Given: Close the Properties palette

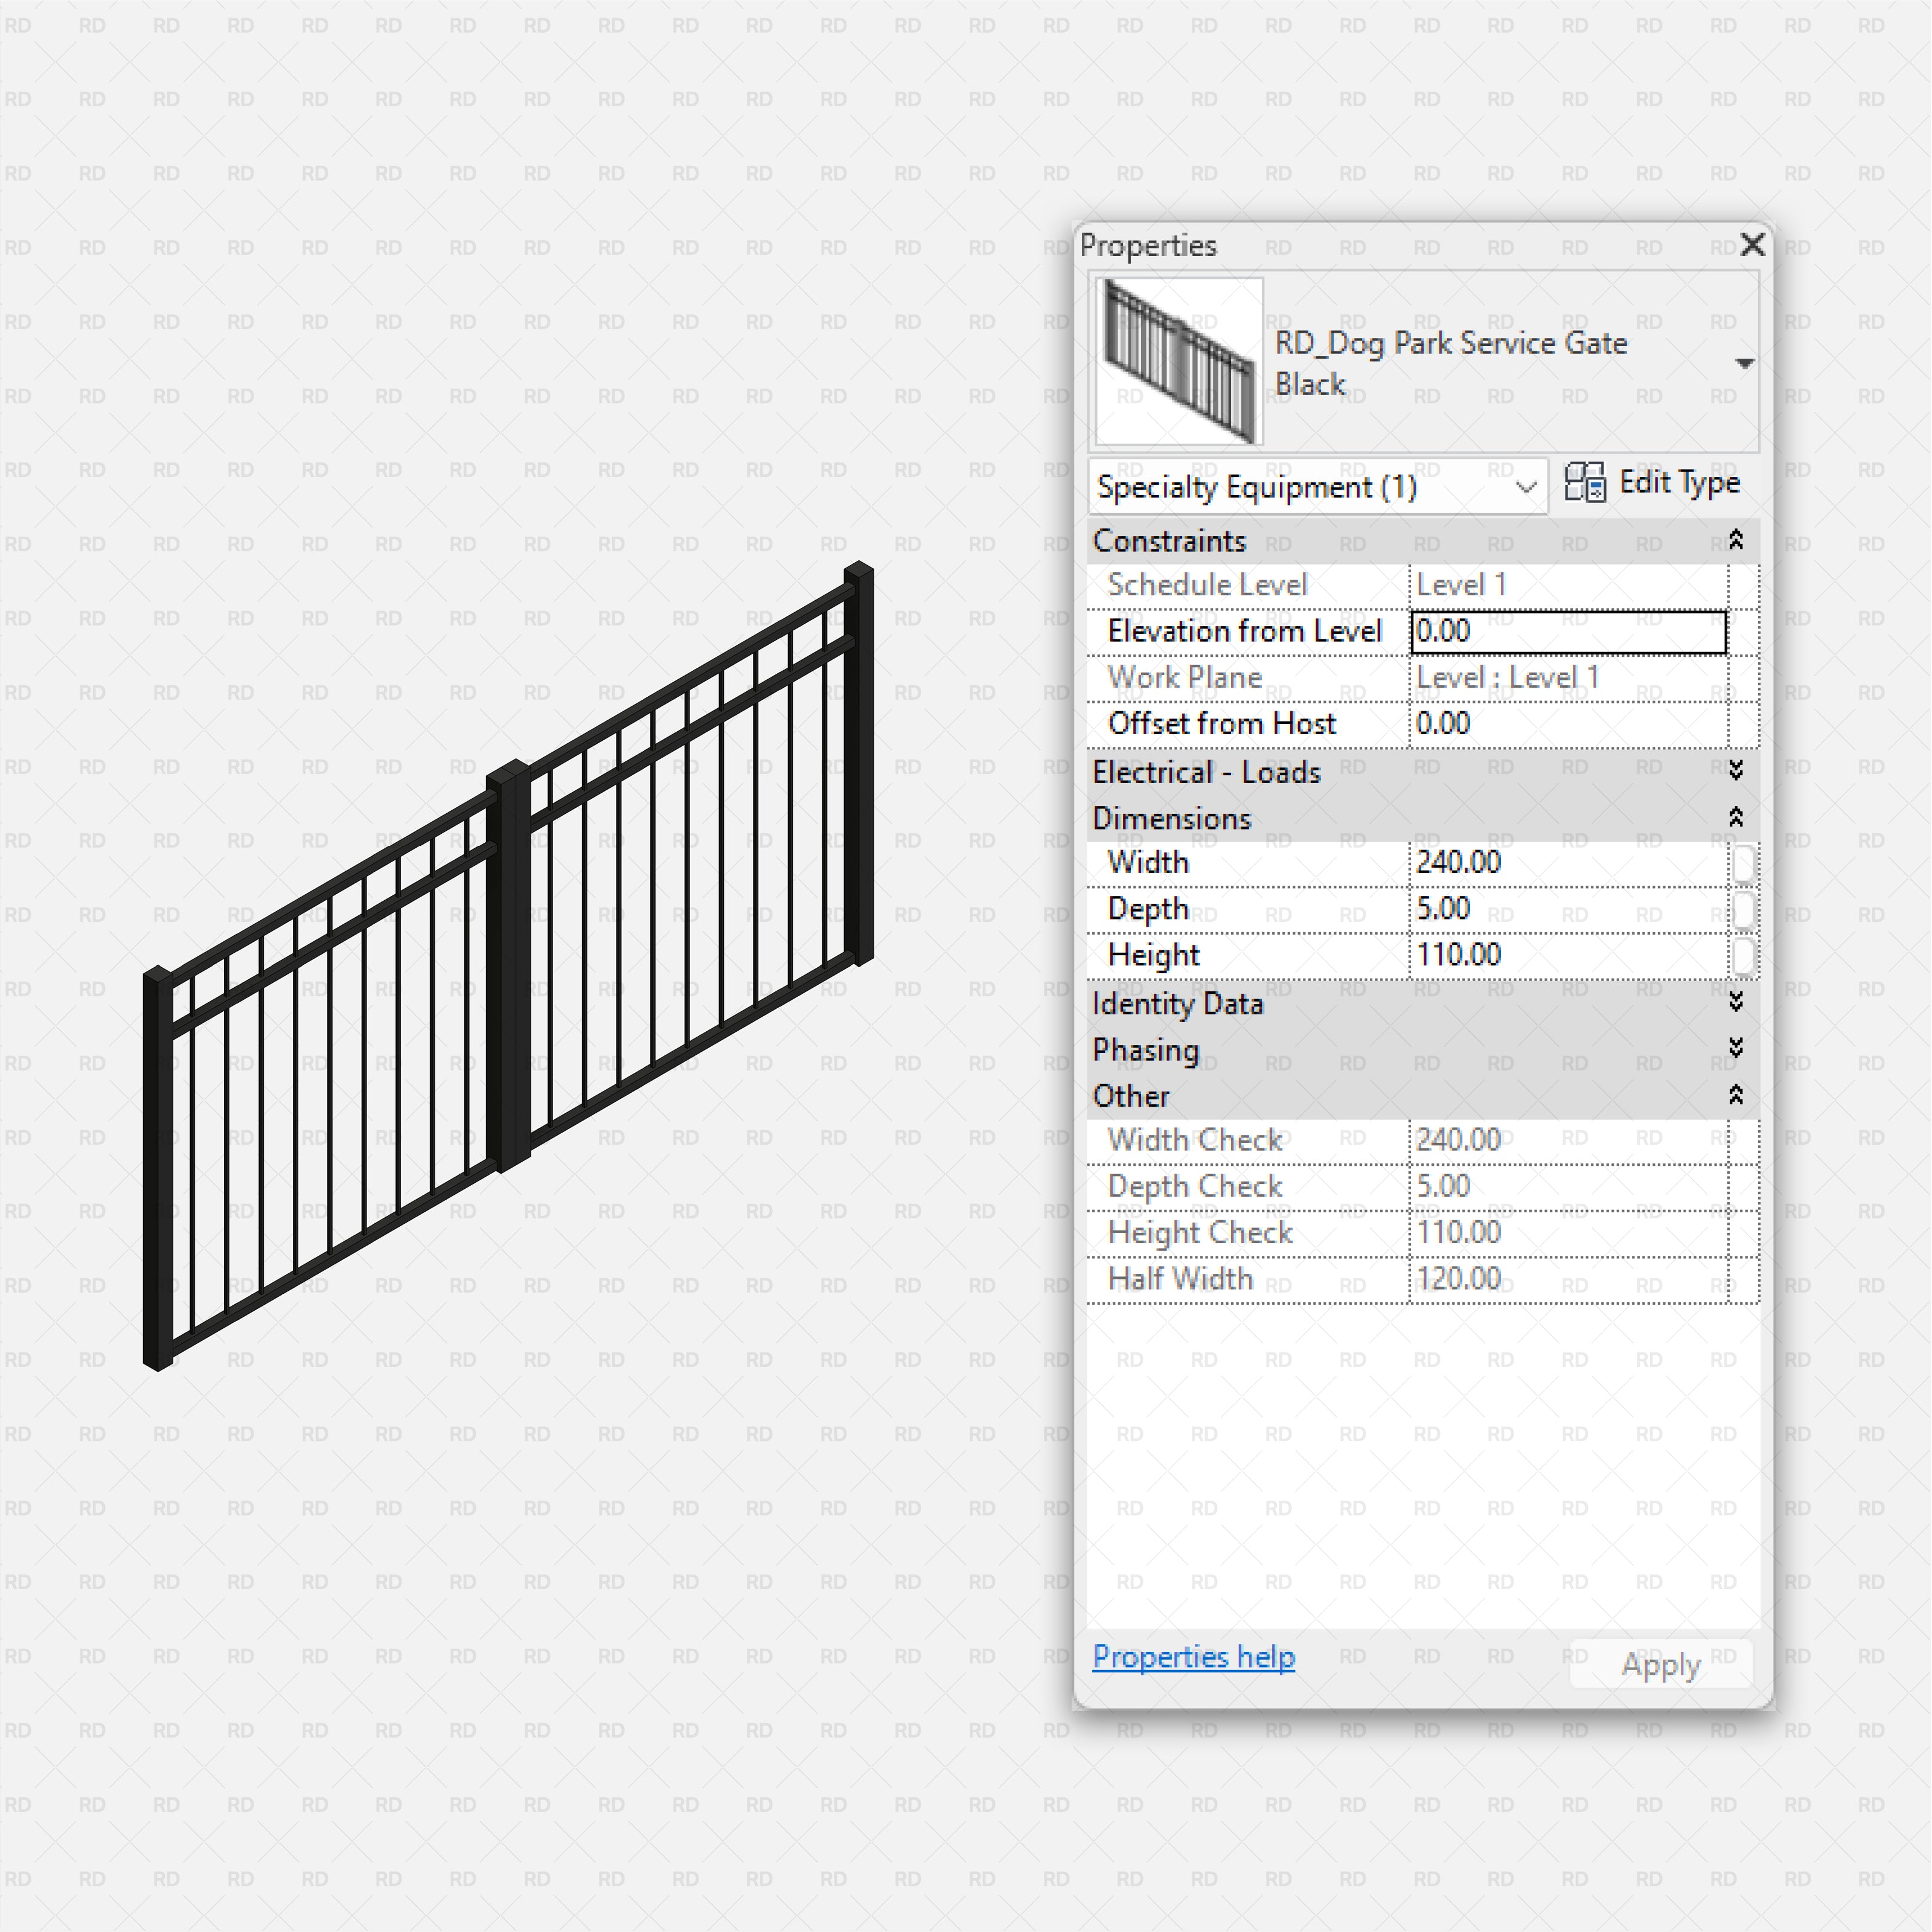Looking at the screenshot, I should (x=1753, y=245).
